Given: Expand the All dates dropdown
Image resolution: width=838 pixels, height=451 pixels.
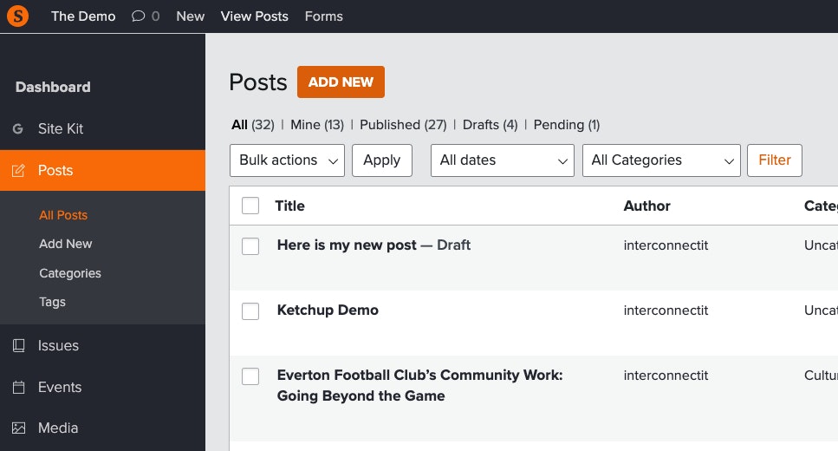Looking at the screenshot, I should pos(503,160).
